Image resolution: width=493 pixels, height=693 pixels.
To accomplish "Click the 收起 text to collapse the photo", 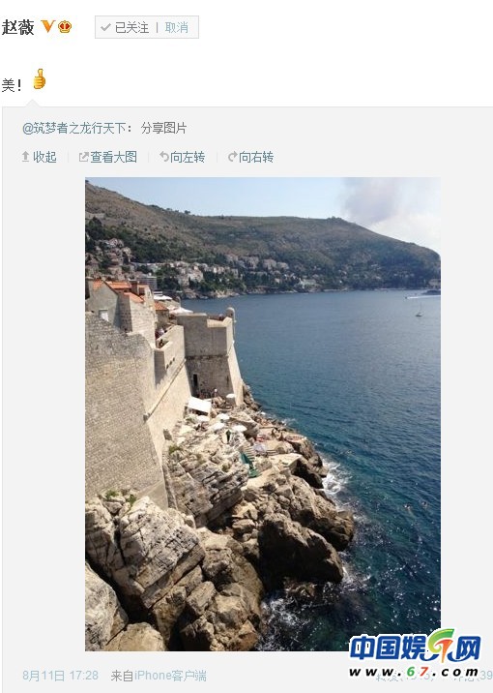I will (x=44, y=157).
